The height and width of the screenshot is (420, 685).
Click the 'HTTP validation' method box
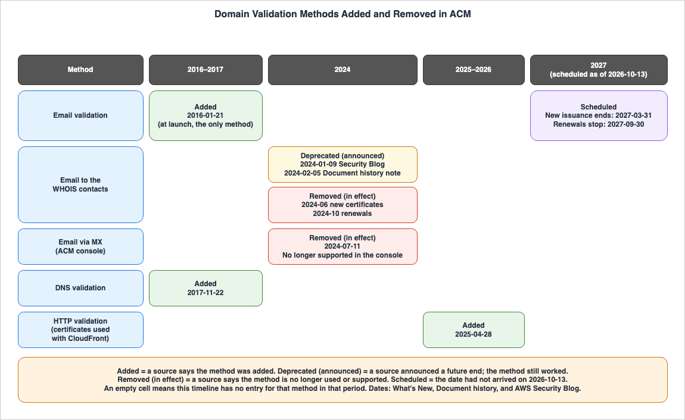click(80, 330)
